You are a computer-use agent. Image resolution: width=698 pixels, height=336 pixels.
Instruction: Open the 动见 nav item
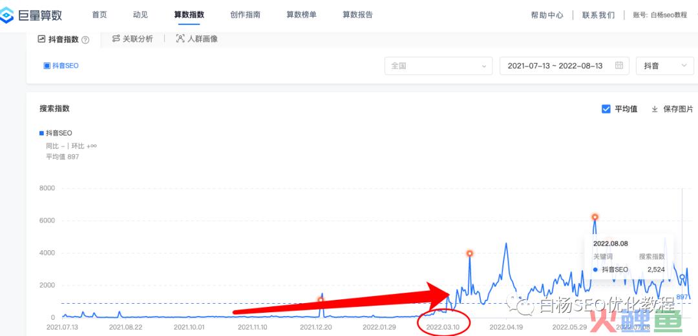coord(140,15)
